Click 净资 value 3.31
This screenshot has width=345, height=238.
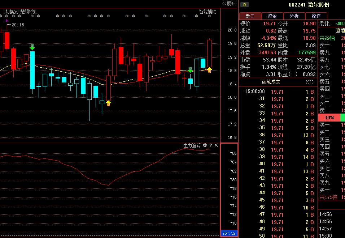tap(271, 75)
